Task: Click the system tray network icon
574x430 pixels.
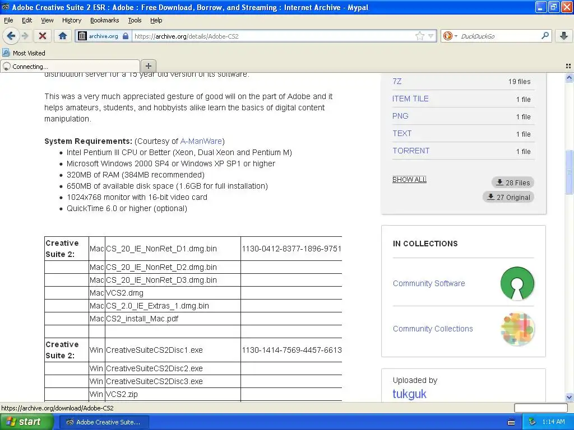Action: click(533, 422)
